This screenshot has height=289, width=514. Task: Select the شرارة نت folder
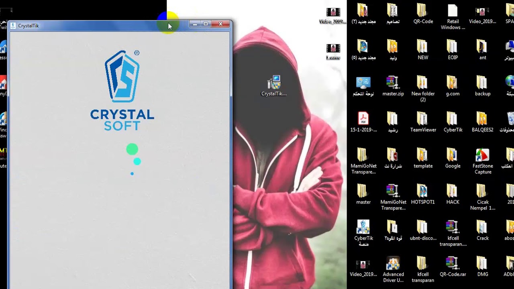click(x=393, y=159)
